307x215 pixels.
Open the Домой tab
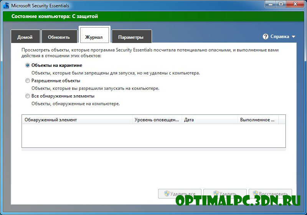(25, 36)
